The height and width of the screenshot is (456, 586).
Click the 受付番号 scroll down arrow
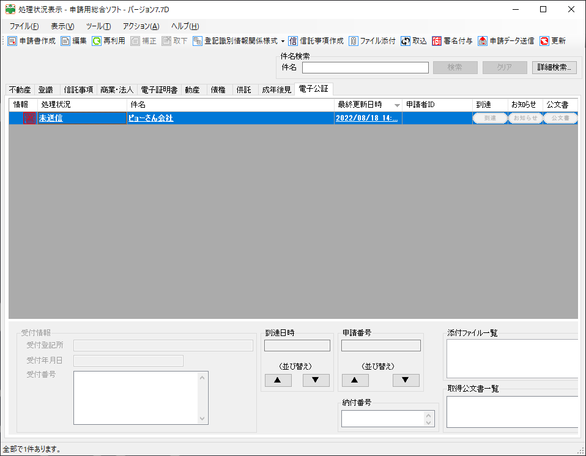click(202, 419)
